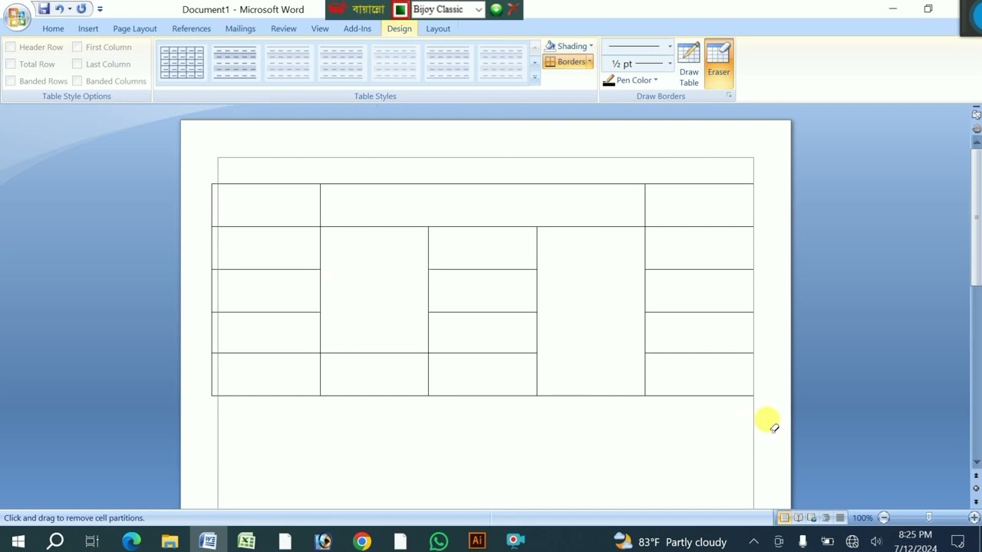Viewport: 982px width, 552px height.
Task: Open Adobe Illustrator from the taskbar
Action: click(x=476, y=541)
